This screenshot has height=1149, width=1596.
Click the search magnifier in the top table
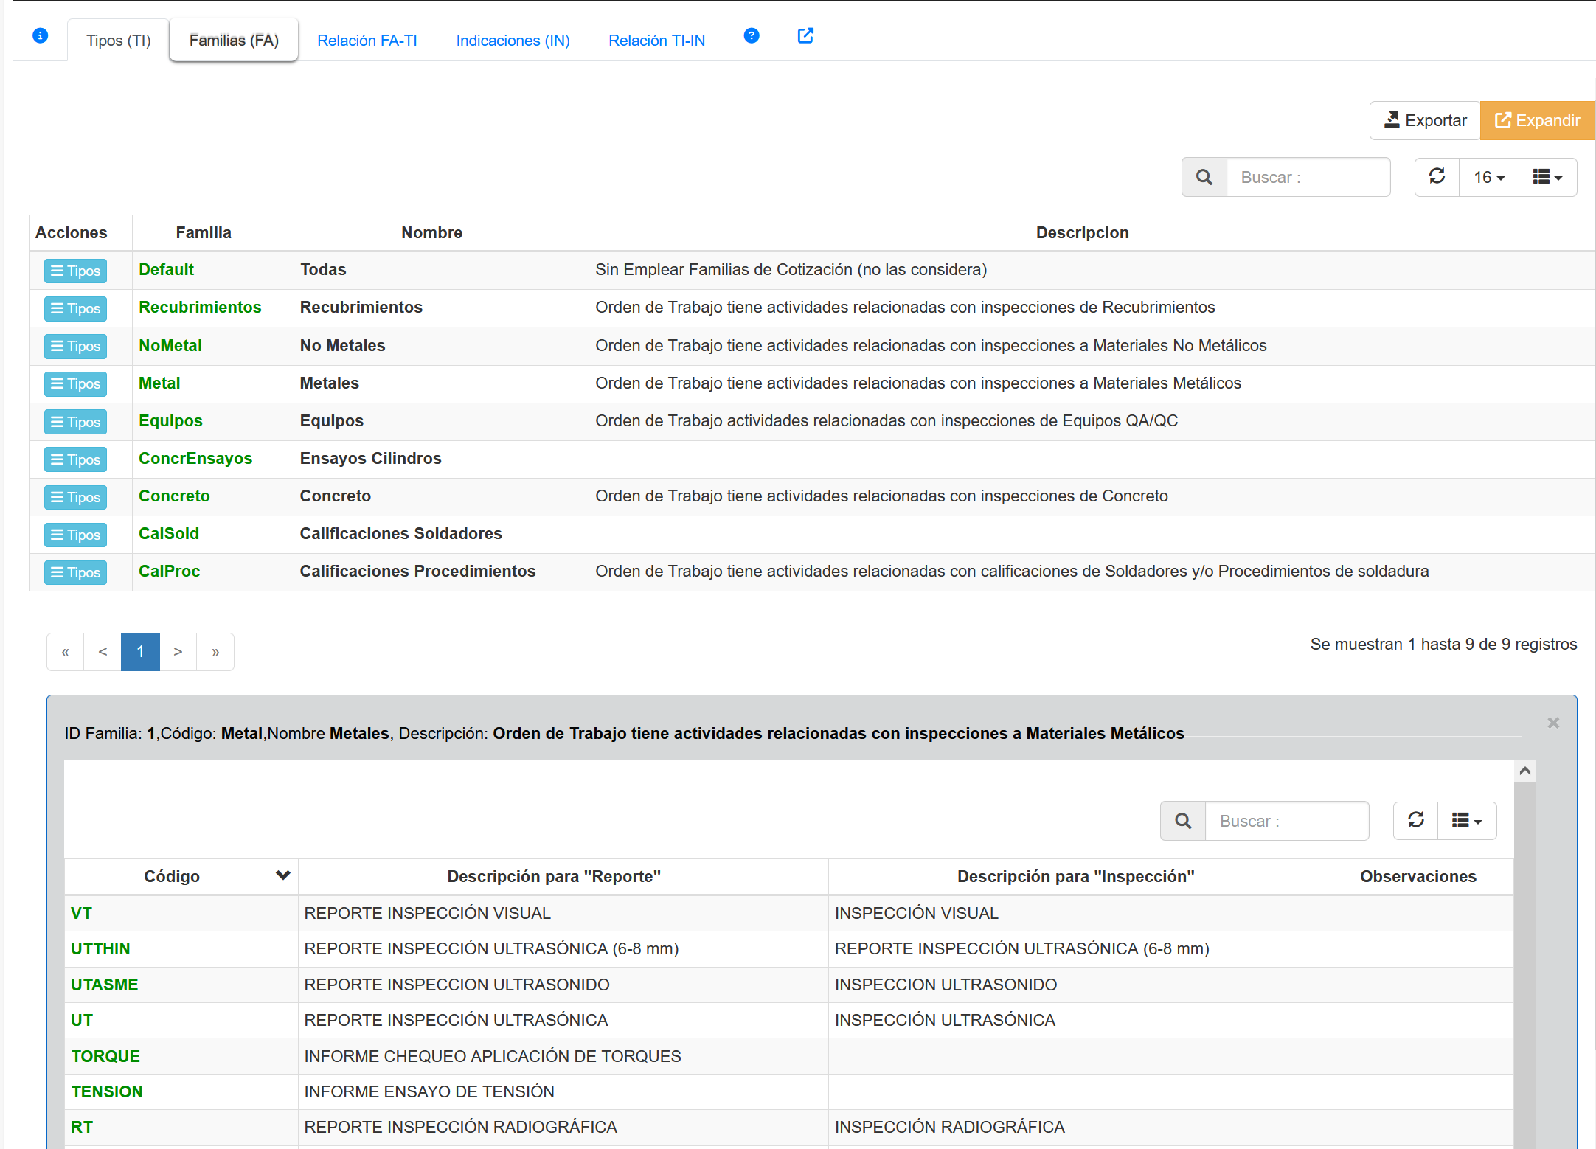click(x=1204, y=177)
